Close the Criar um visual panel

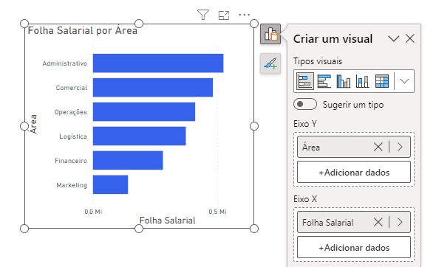(410, 38)
